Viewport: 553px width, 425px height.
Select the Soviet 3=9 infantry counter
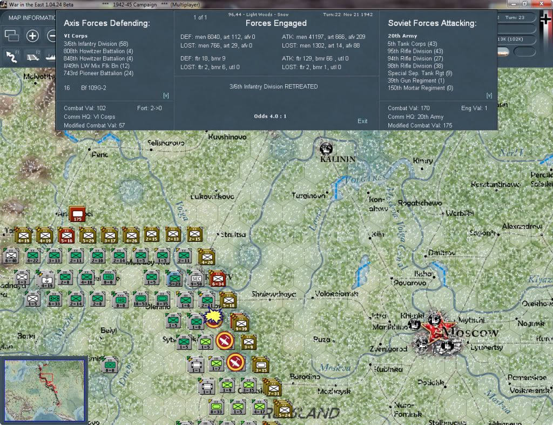click(x=248, y=342)
